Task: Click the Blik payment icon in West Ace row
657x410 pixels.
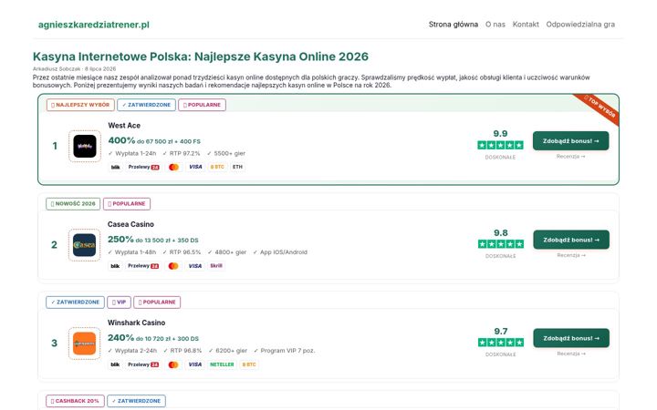Action: click(x=115, y=167)
